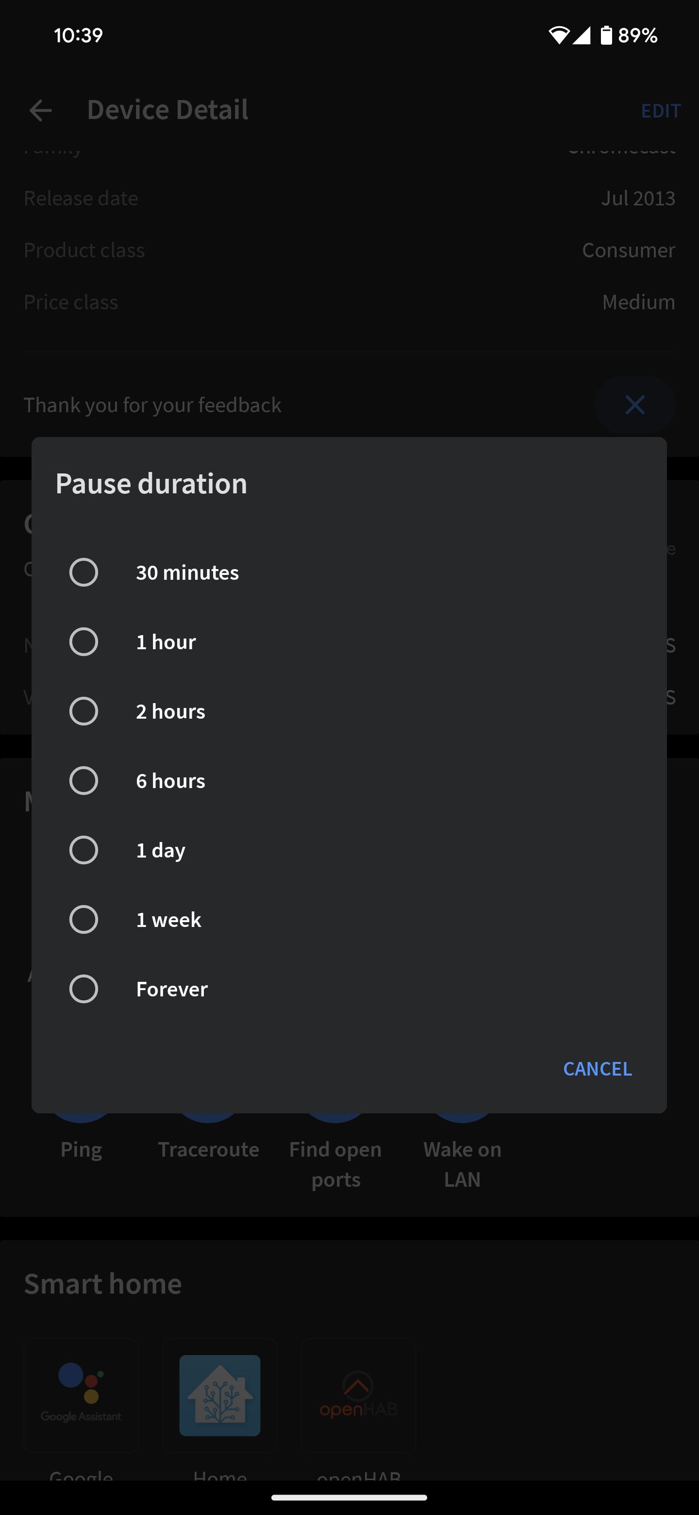
Task: Tap the battery status icon
Action: tap(606, 35)
